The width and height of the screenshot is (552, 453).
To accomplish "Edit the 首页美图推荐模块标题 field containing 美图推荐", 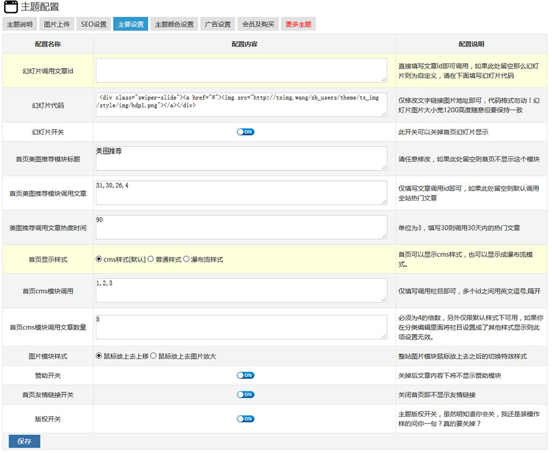I will (x=242, y=159).
